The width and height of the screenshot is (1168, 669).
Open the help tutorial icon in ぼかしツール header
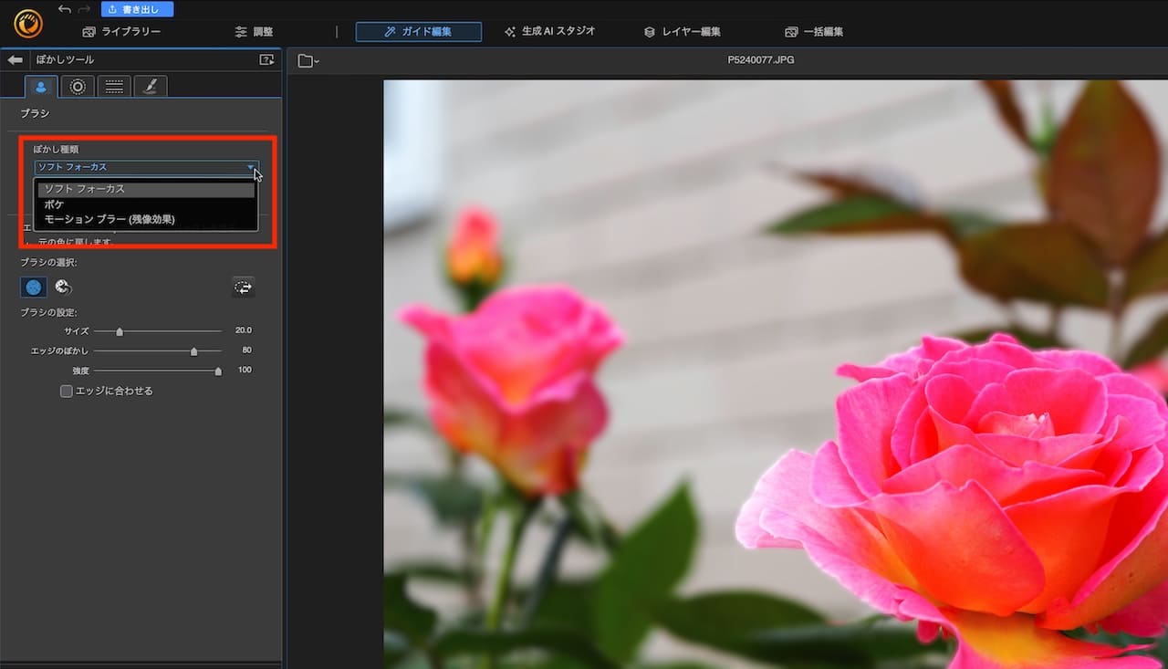click(x=266, y=59)
